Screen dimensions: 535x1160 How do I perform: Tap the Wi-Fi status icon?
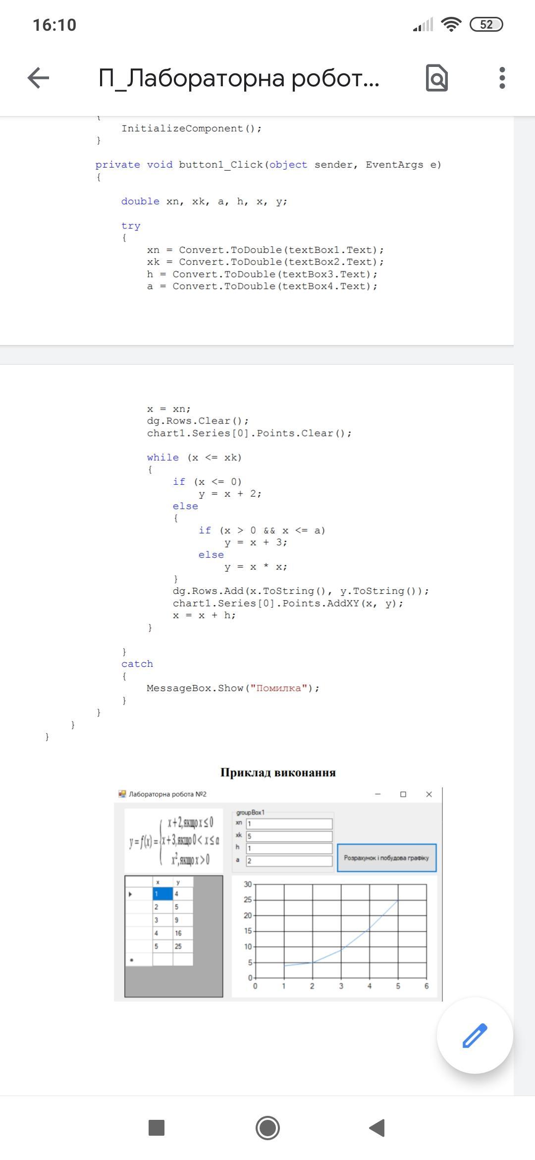coord(450,24)
